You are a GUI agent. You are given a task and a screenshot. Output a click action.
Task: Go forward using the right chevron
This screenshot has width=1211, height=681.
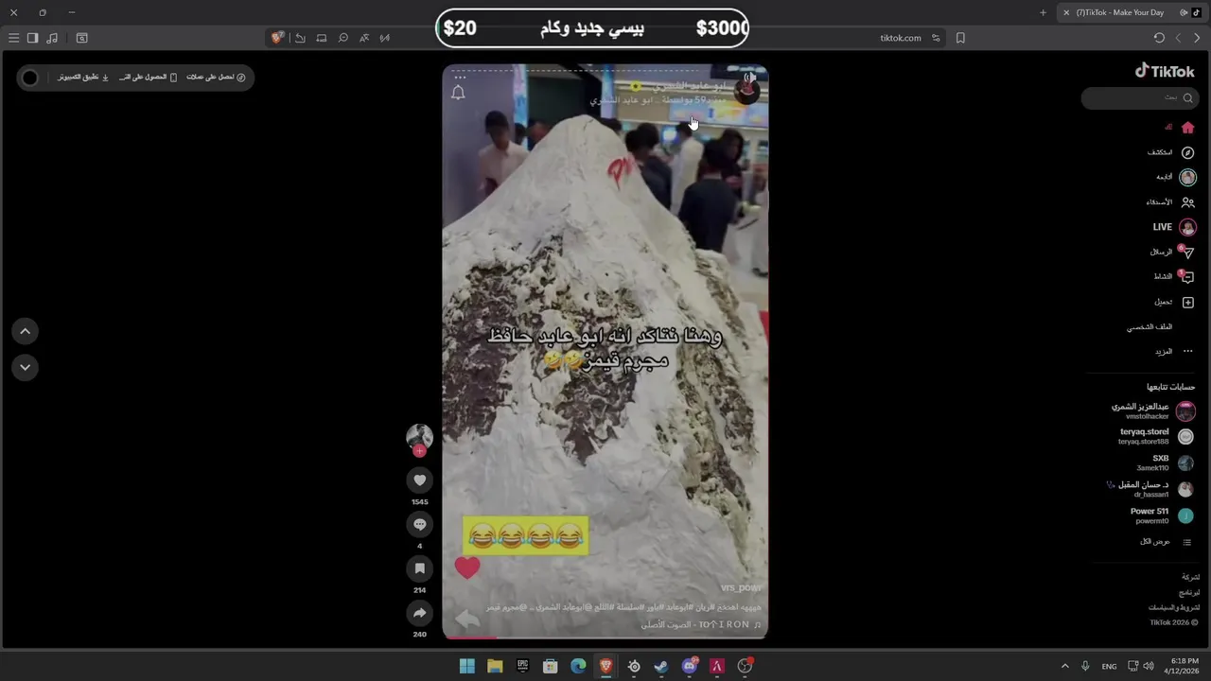coord(1197,38)
